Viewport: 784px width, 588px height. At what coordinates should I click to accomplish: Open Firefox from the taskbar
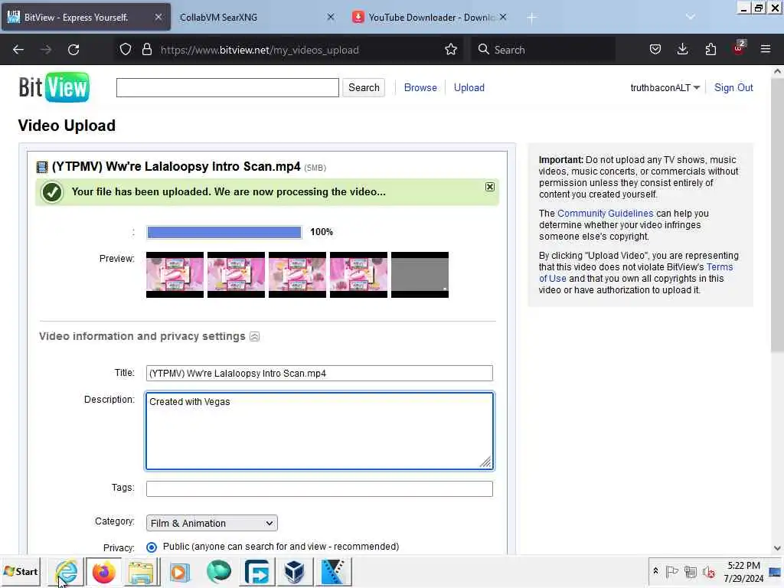(104, 571)
